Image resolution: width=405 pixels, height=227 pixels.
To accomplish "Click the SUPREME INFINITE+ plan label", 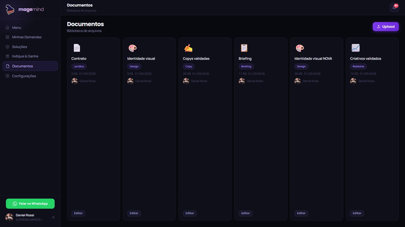I will [29, 220].
